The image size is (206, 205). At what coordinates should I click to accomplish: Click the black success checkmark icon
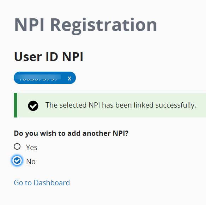[x=33, y=106]
